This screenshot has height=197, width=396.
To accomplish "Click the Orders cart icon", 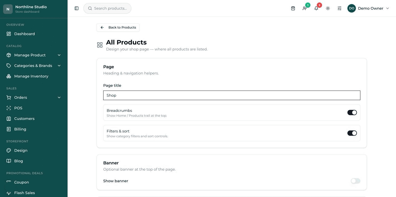I will 9,97.
